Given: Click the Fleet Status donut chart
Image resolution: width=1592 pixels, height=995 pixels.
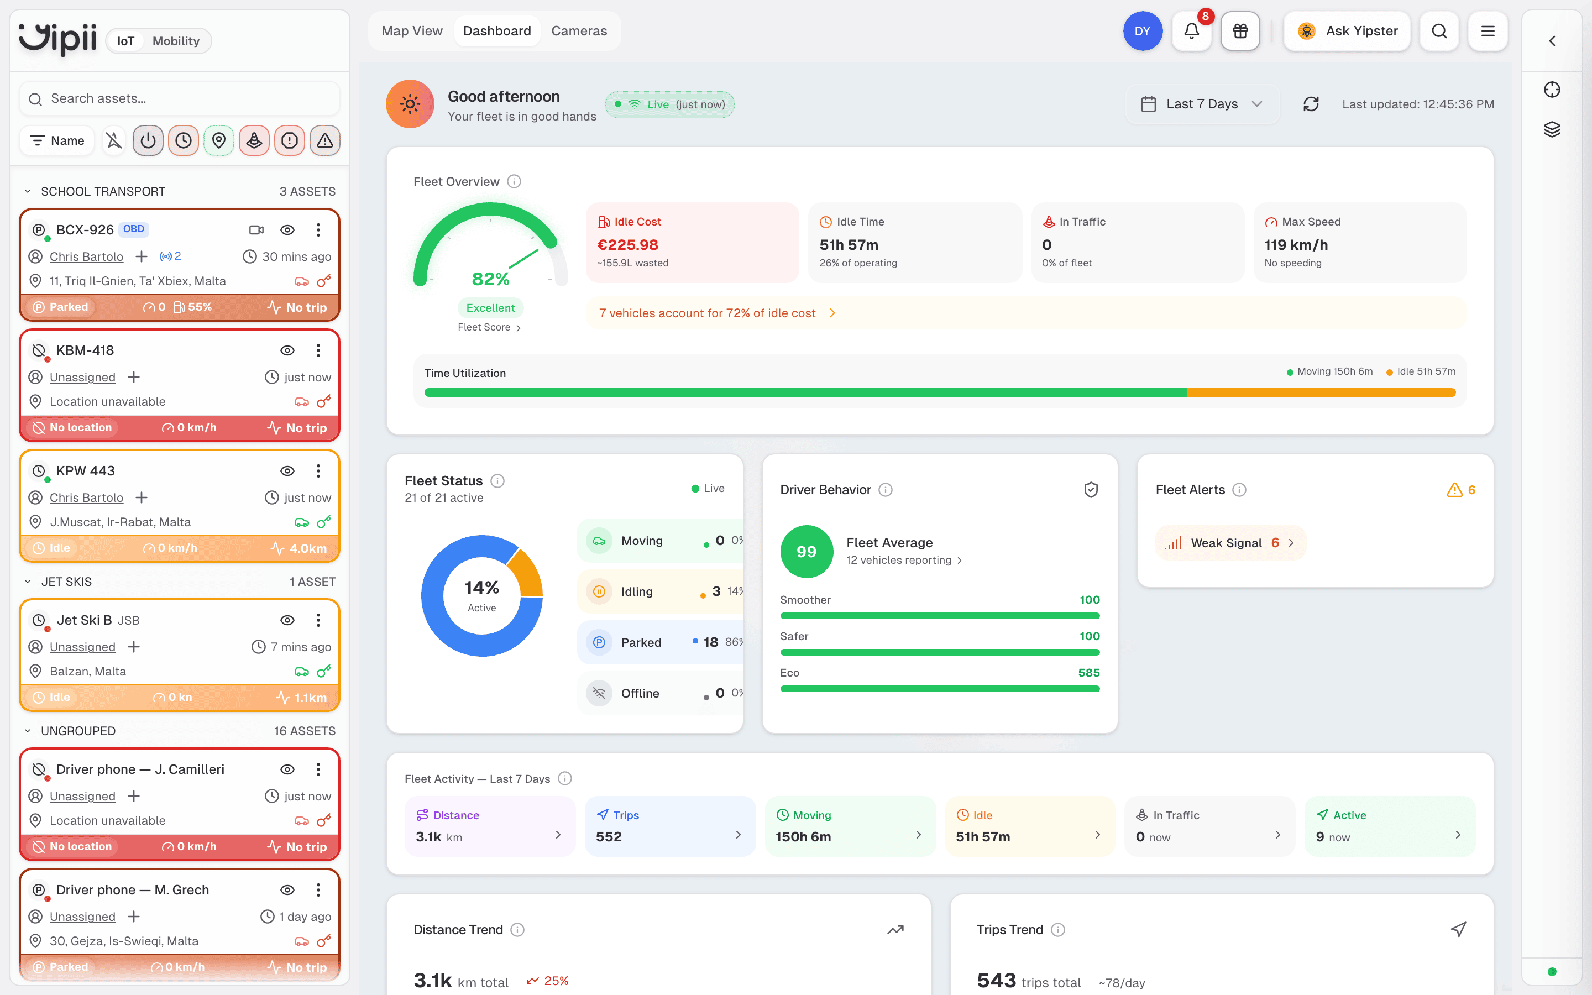Looking at the screenshot, I should tap(481, 595).
